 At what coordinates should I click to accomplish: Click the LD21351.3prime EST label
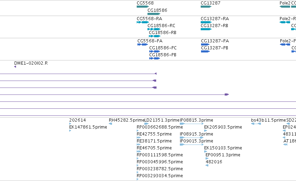click(162, 120)
